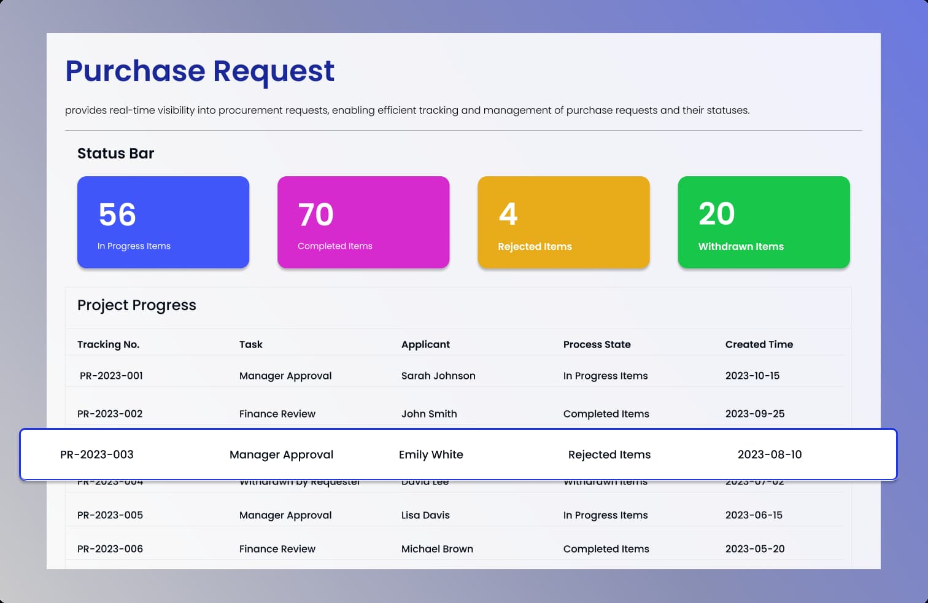Select highlighted PR-2023-003 tracking number

pyautogui.click(x=97, y=454)
